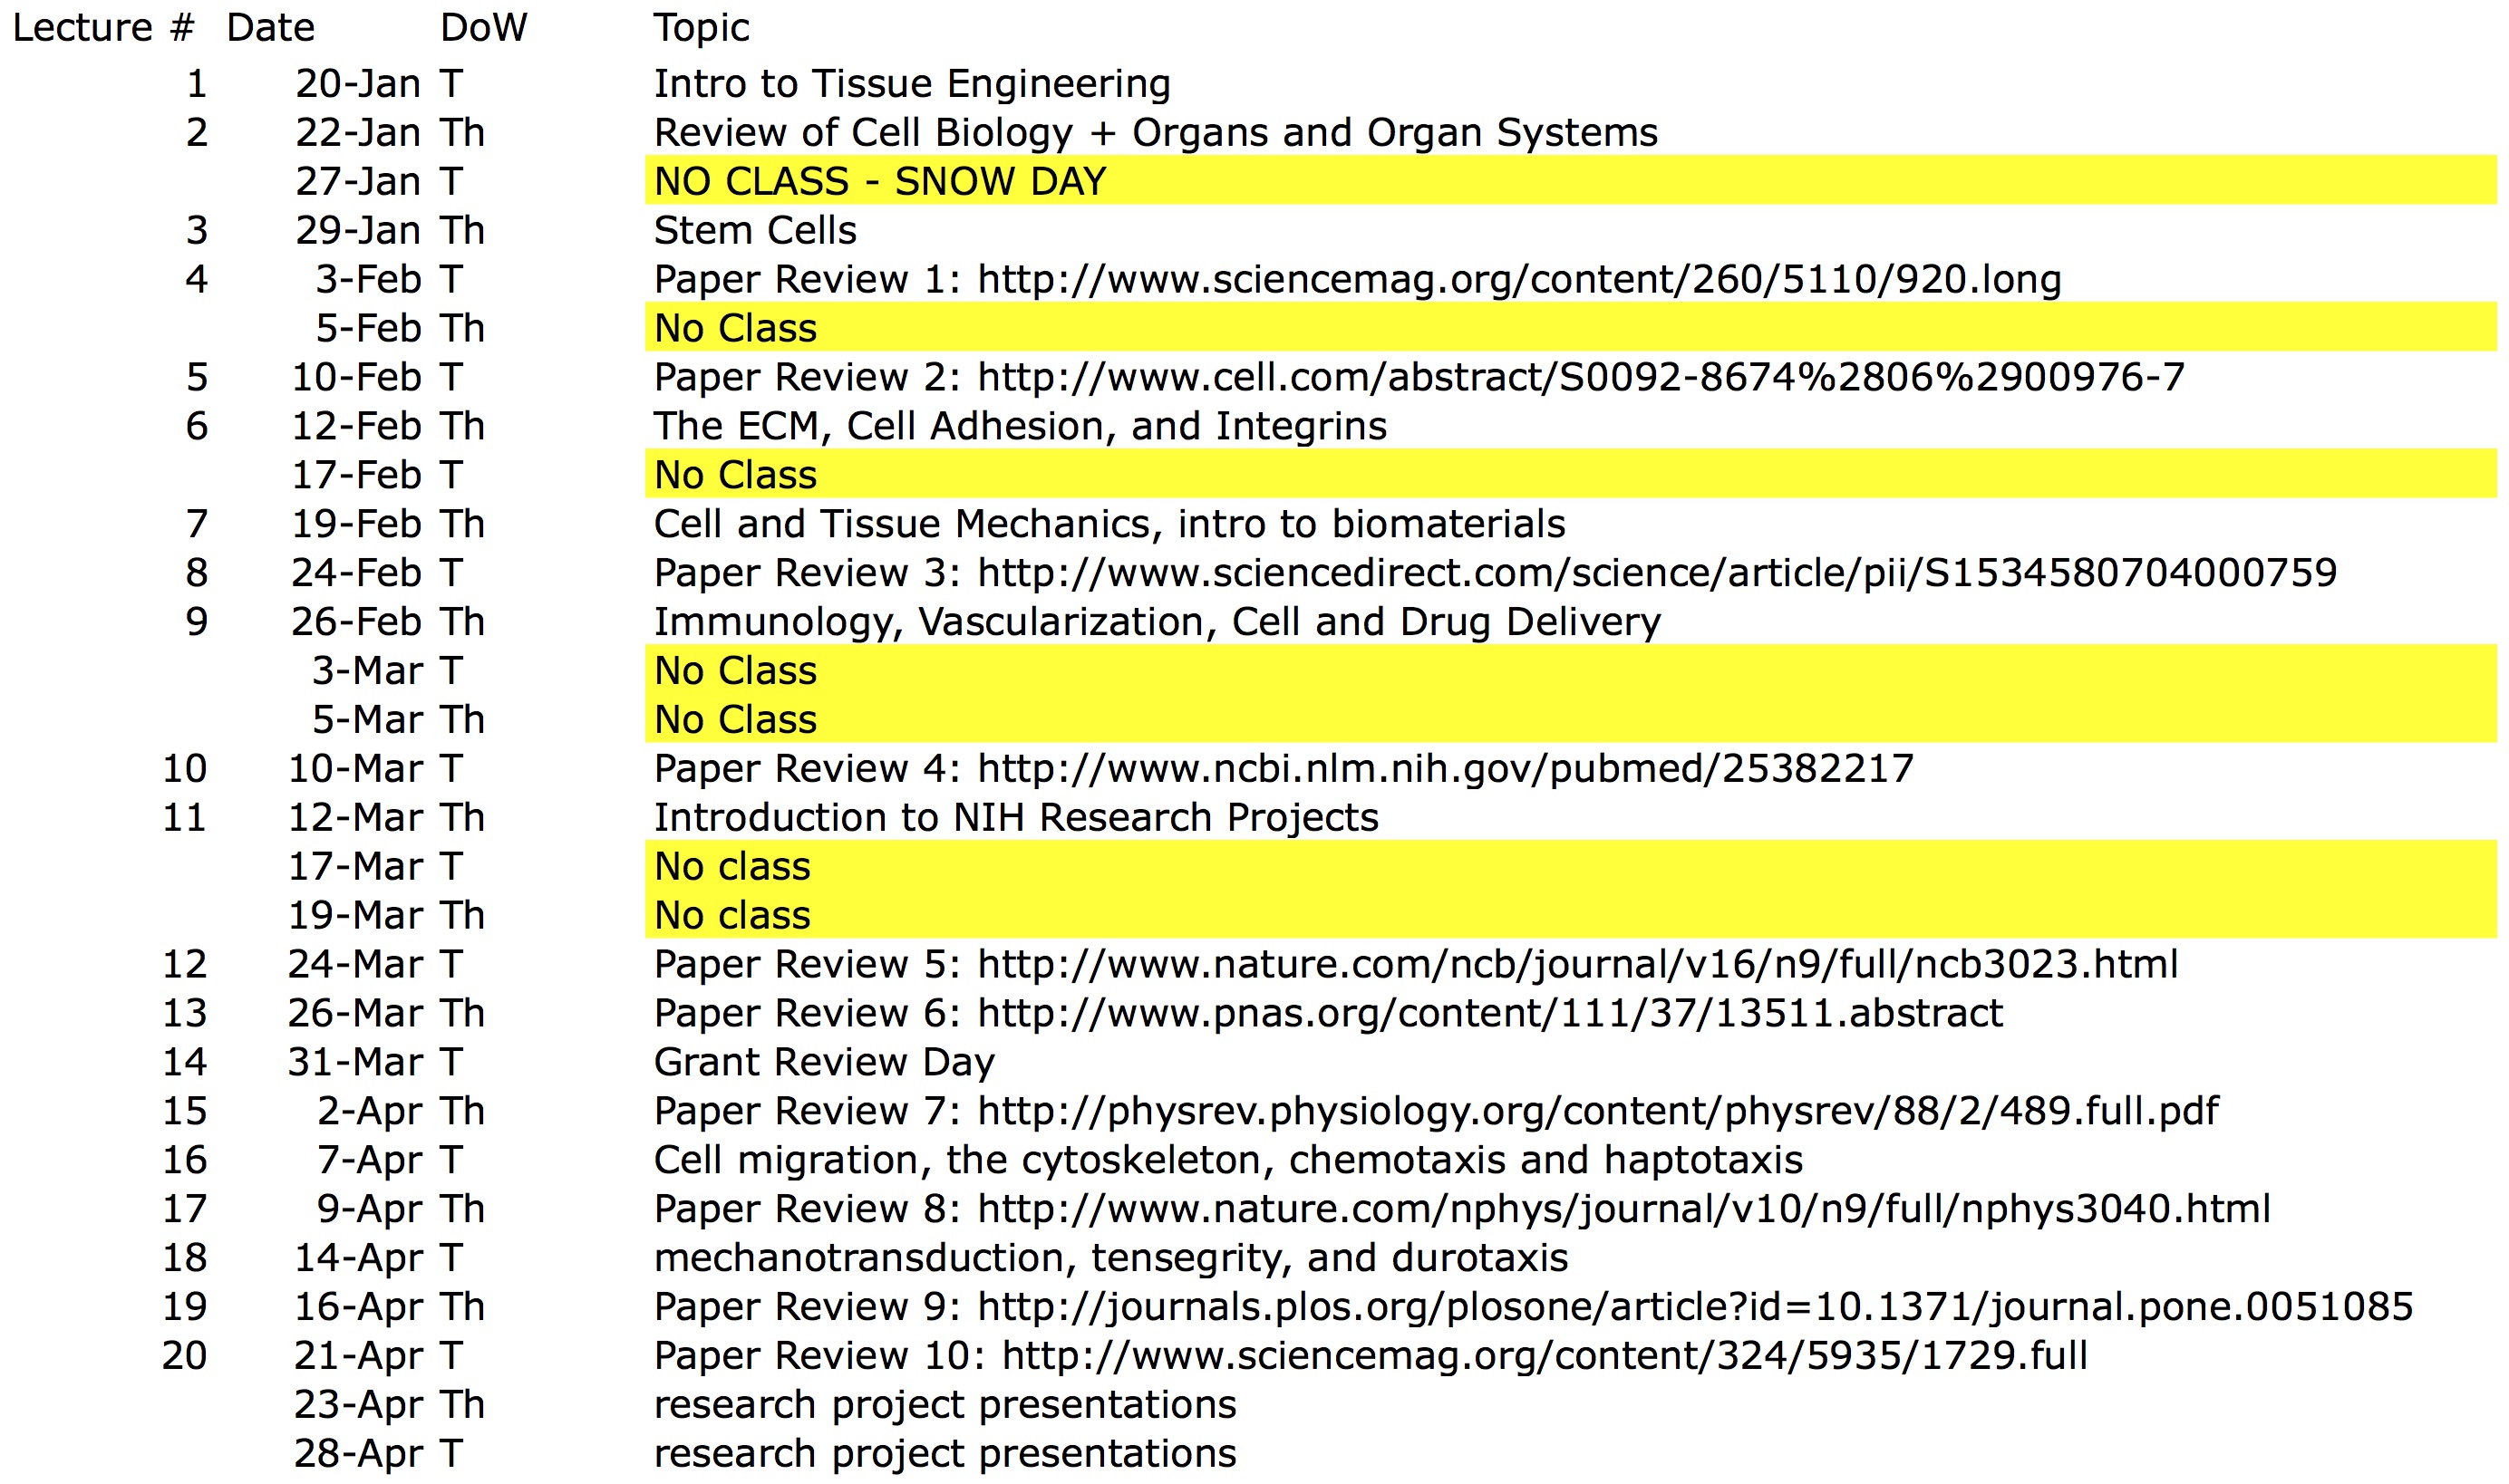Open the Paper Review 3 sciencedirect link
2509x1484 pixels.
[x=1656, y=574]
